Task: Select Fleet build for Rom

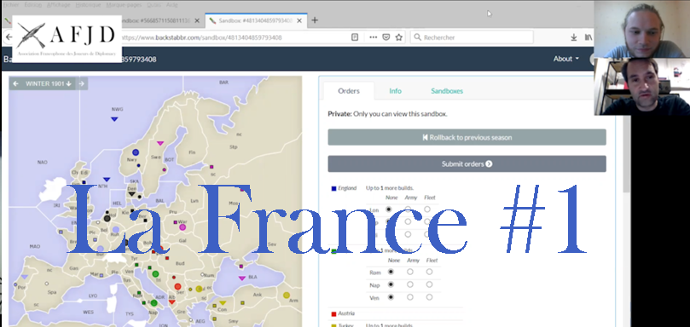Action: click(x=429, y=272)
